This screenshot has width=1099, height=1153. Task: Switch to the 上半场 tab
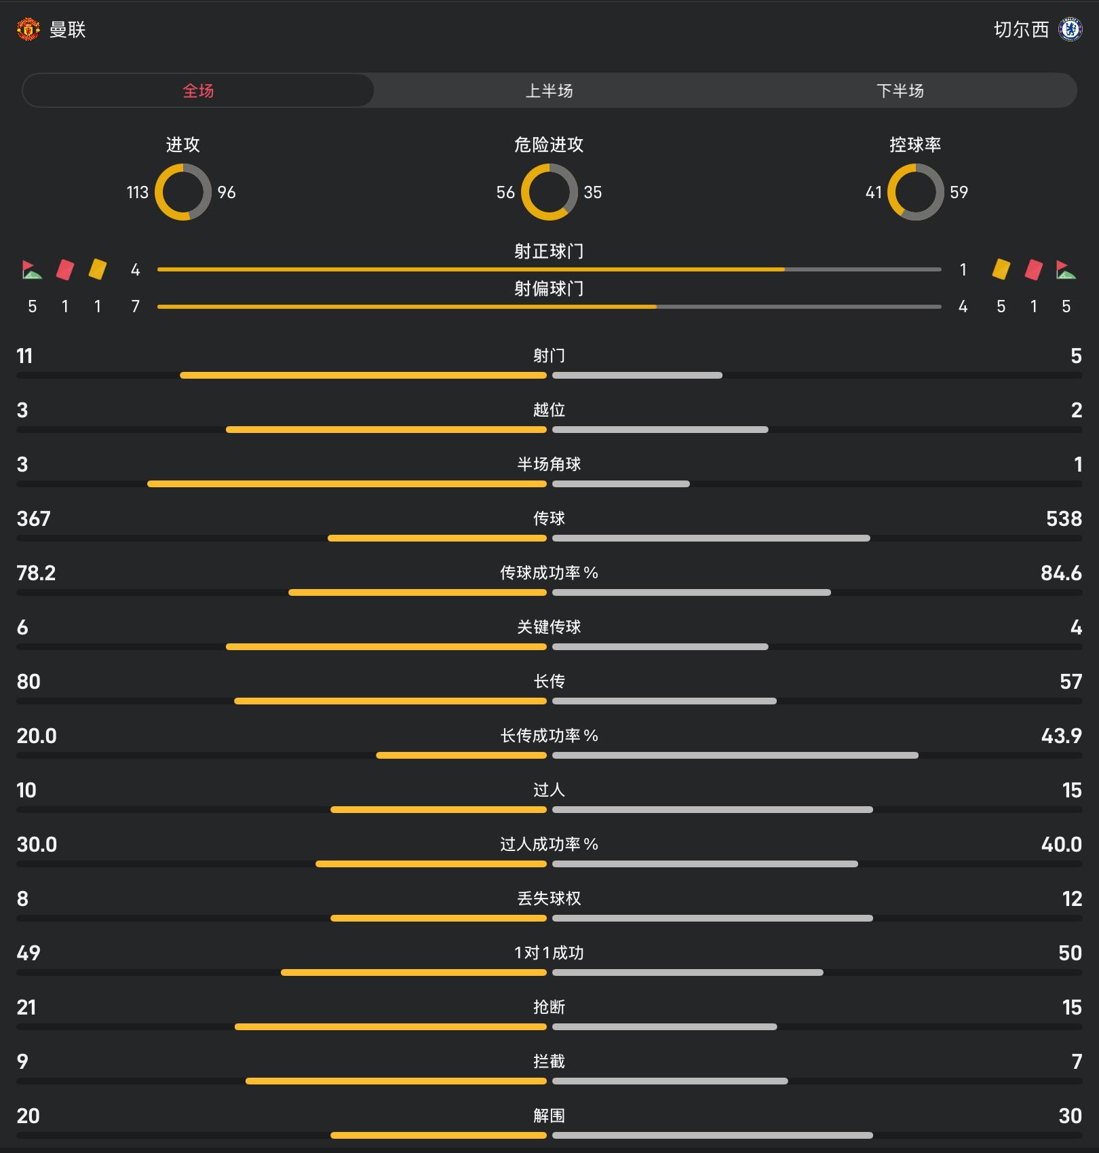point(549,90)
